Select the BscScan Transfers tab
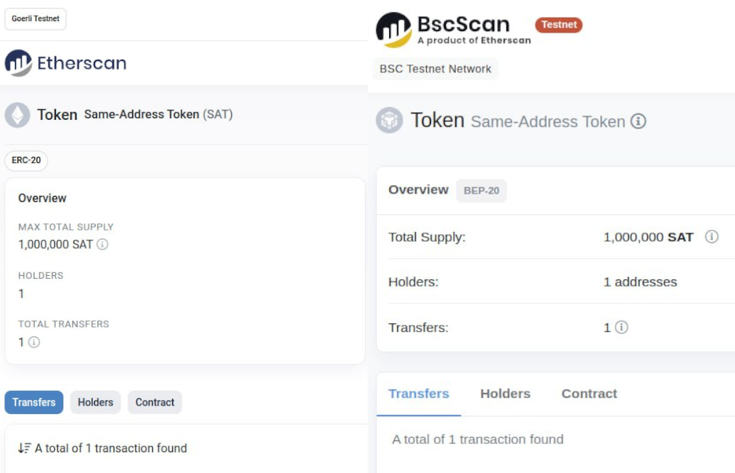Image resolution: width=735 pixels, height=473 pixels. [x=418, y=394]
